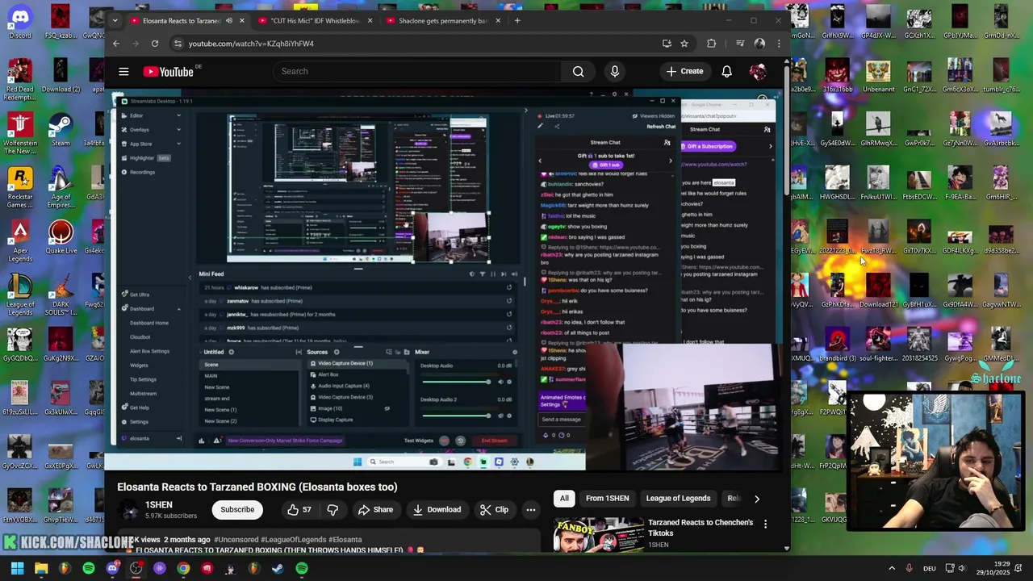The width and height of the screenshot is (1033, 581).
Task: View site information icon beside URL
Action: [x=178, y=44]
